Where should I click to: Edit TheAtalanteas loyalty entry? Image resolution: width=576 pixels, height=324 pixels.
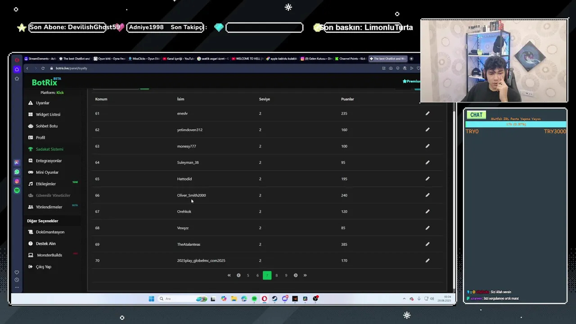click(427, 244)
